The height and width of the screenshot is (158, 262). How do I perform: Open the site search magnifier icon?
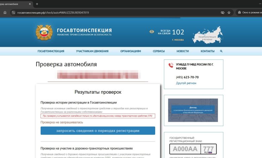point(221,51)
